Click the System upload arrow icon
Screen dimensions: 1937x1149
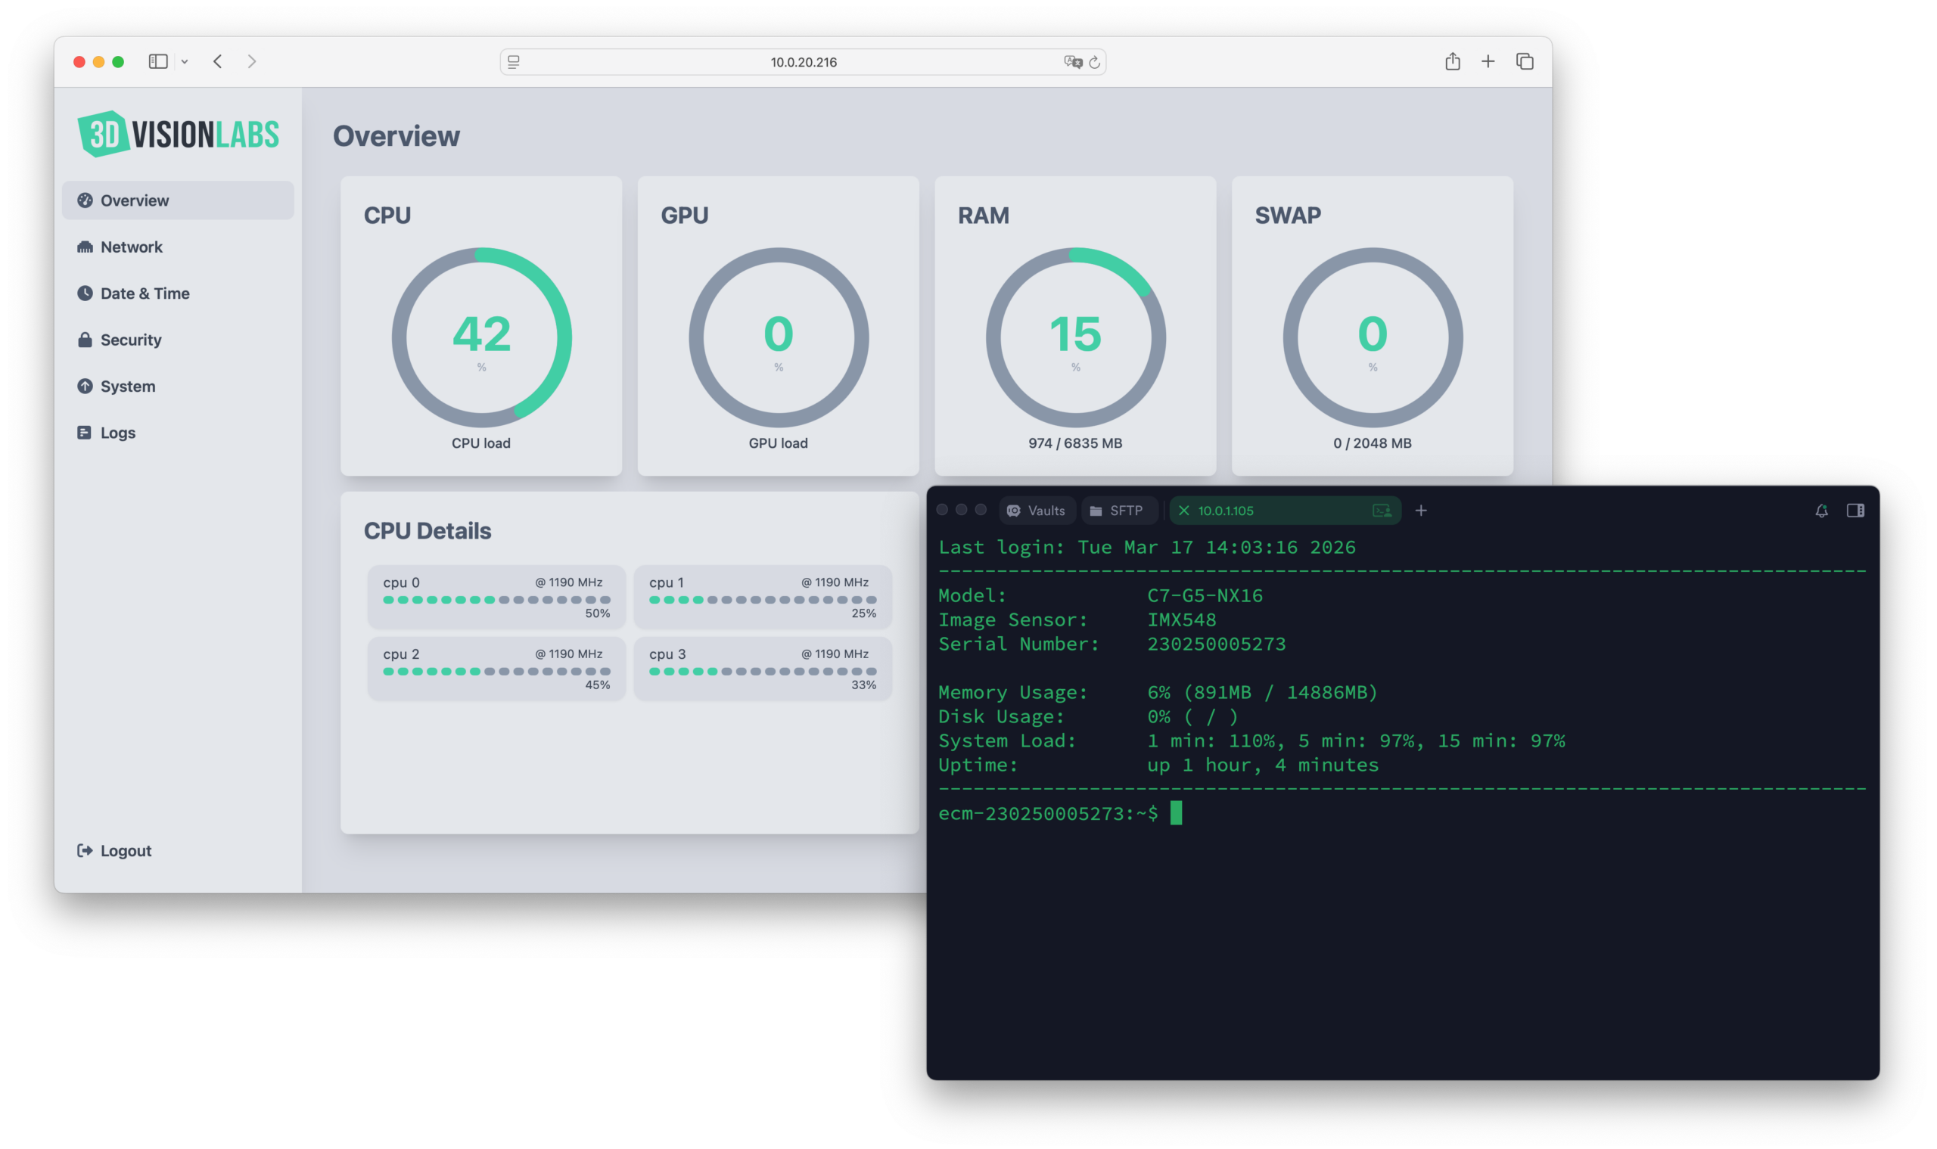(x=86, y=386)
